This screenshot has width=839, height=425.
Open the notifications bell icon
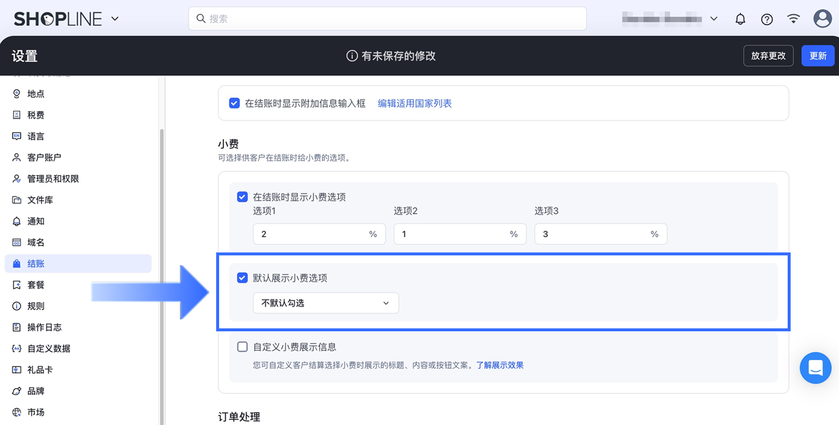pos(740,19)
